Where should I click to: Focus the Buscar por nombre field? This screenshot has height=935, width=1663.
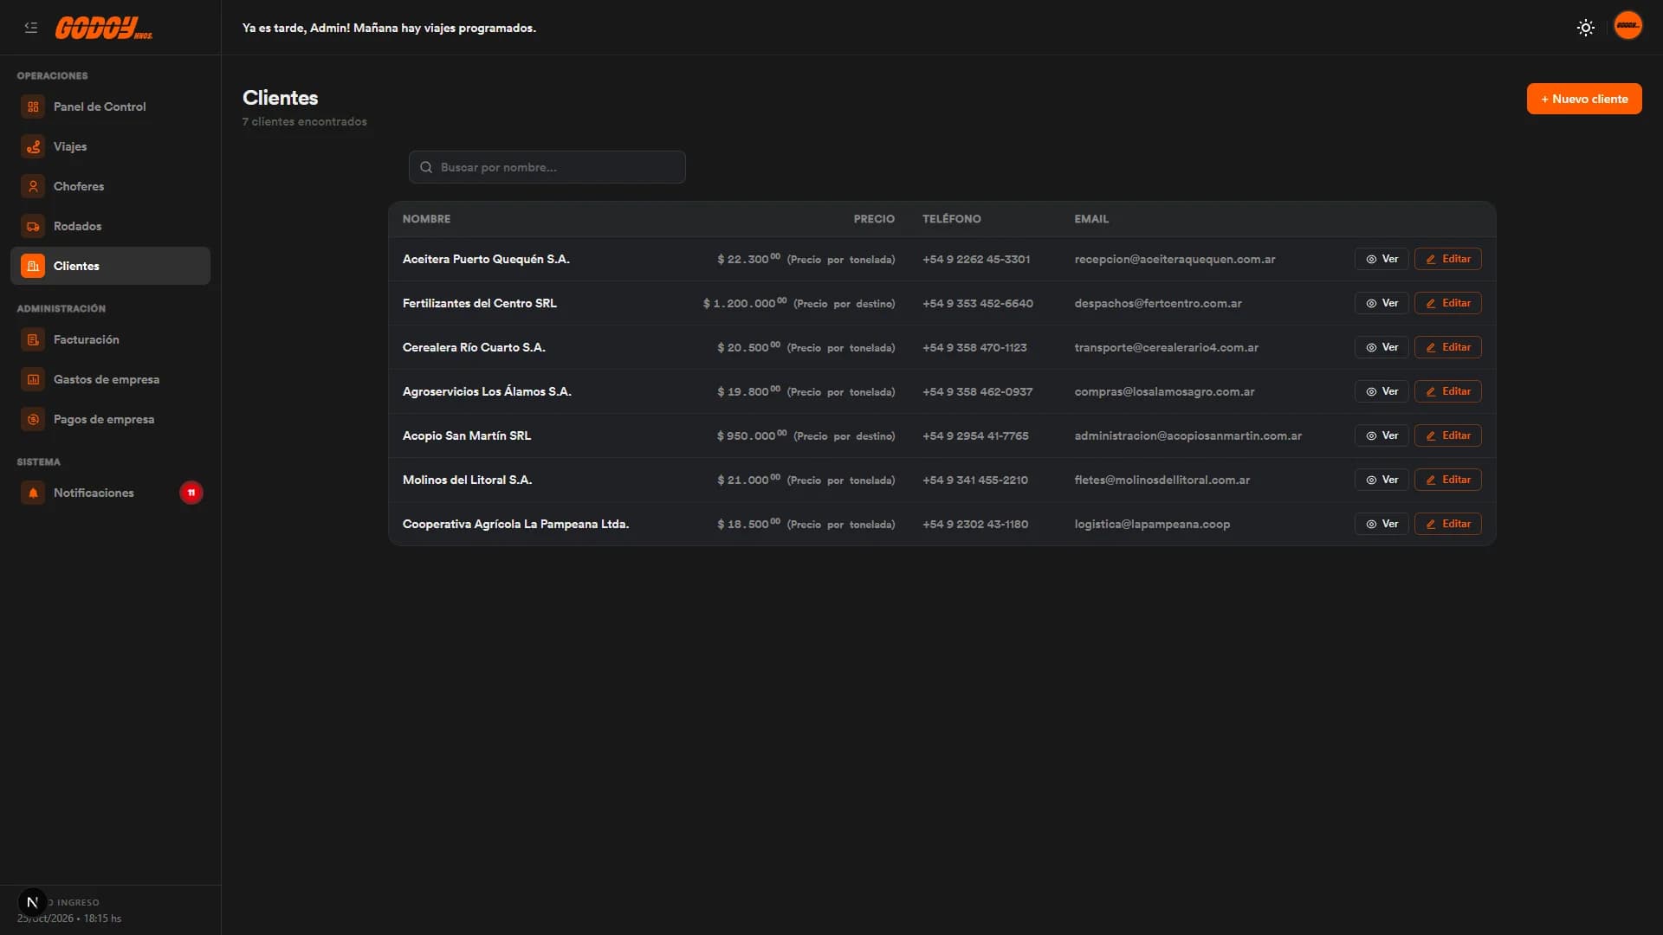[547, 167]
